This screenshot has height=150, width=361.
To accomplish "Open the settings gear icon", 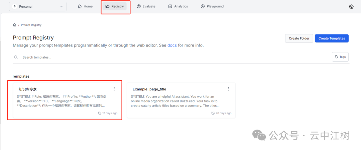I will coord(351,7).
